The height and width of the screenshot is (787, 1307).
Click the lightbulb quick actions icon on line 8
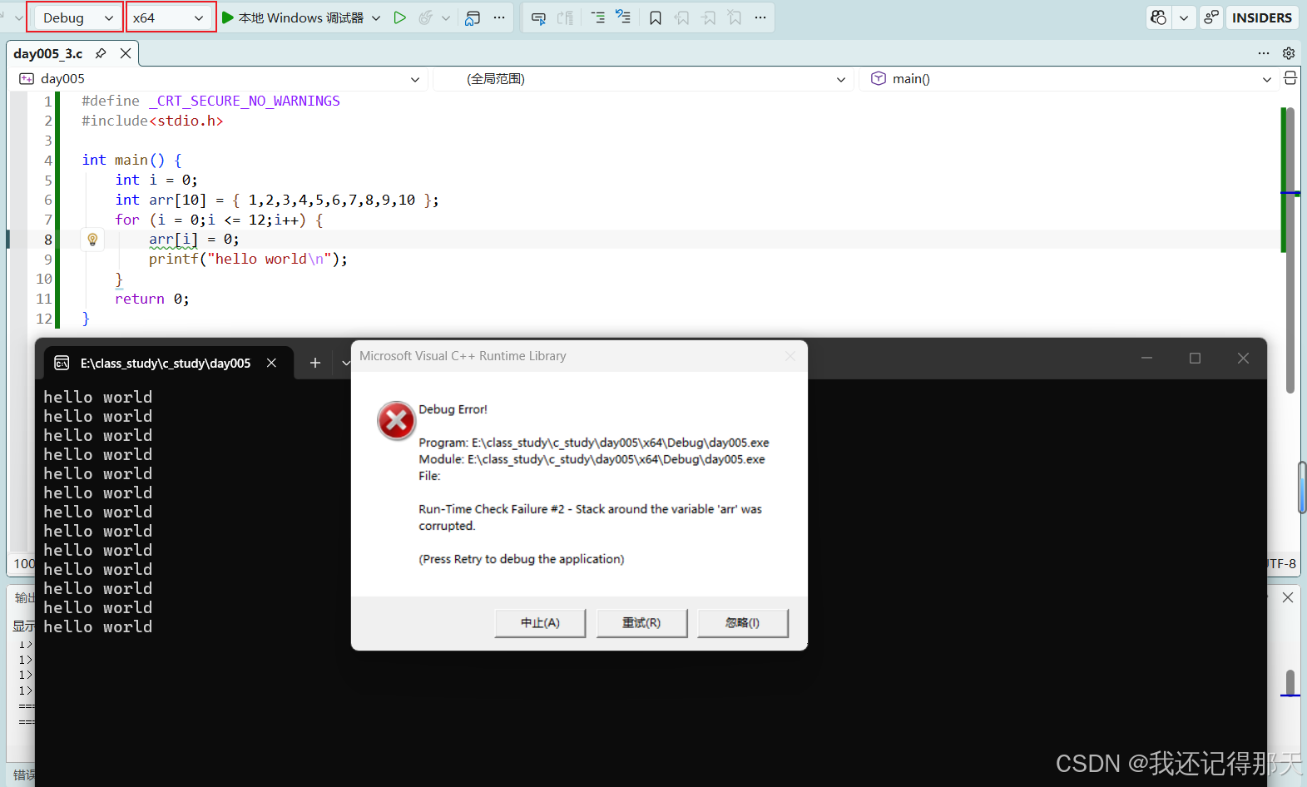pos(92,240)
